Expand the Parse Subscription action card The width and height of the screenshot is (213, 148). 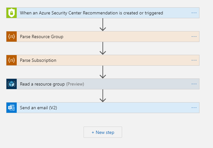(x=38, y=61)
